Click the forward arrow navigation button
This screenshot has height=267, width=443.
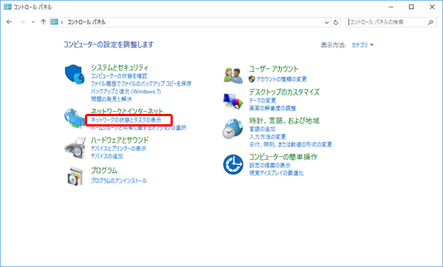click(22, 22)
